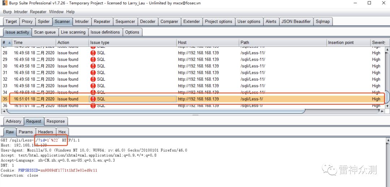Switch to Project options tab

coord(218,21)
